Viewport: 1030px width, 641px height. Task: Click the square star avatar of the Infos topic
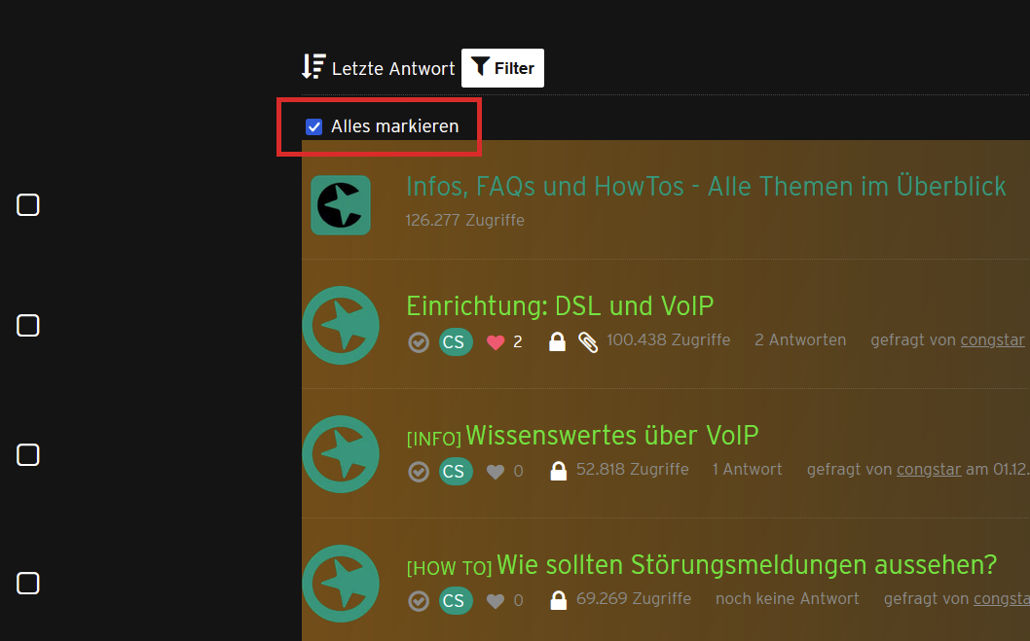click(341, 204)
